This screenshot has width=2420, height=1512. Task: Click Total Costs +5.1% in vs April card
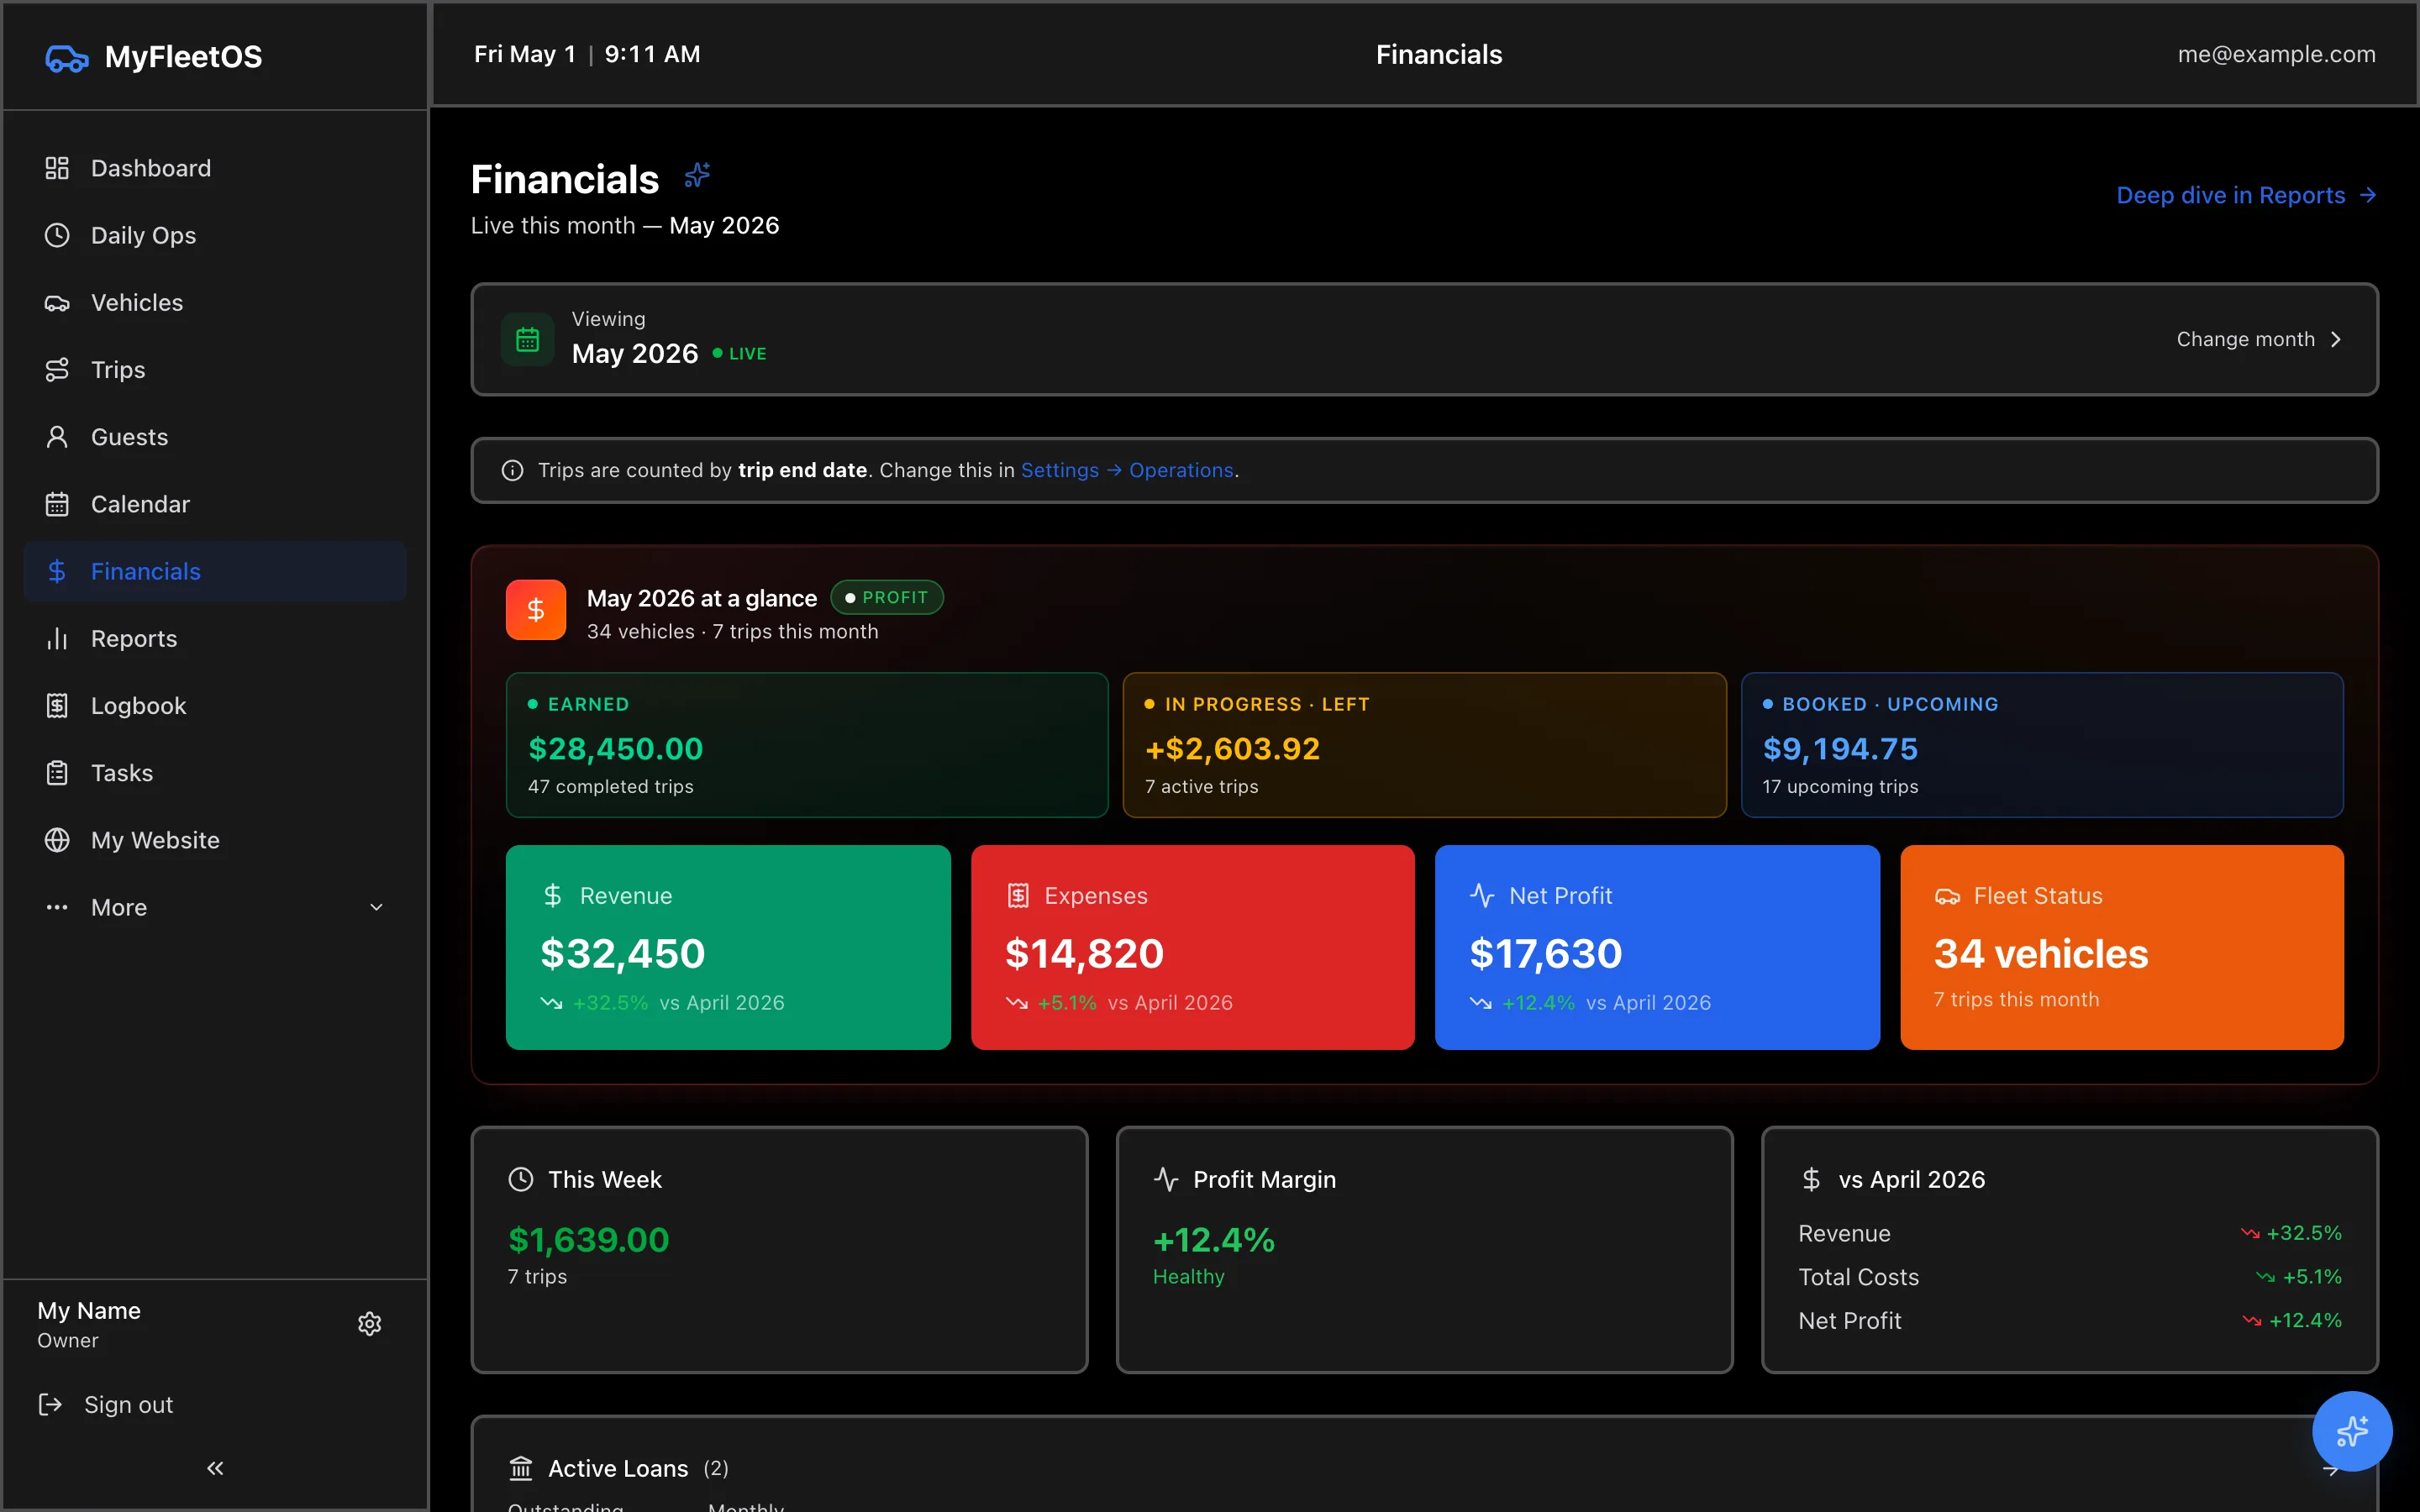coord(2070,1277)
